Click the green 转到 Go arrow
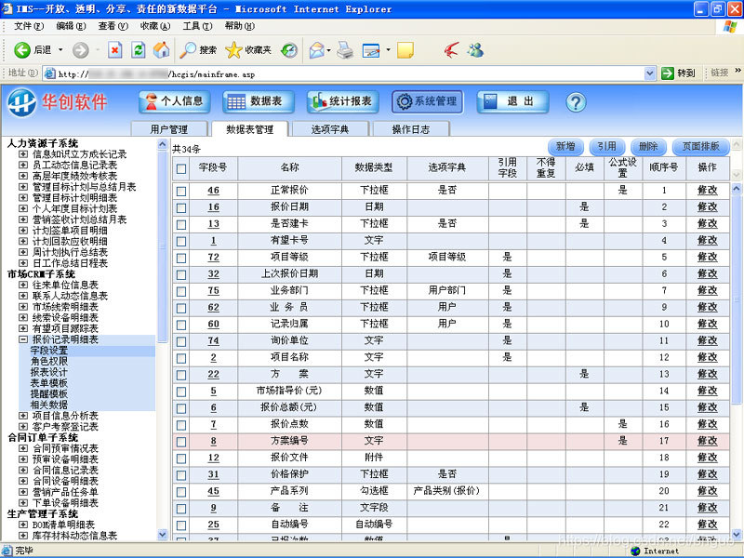Screen dimensions: 744x558 668,73
